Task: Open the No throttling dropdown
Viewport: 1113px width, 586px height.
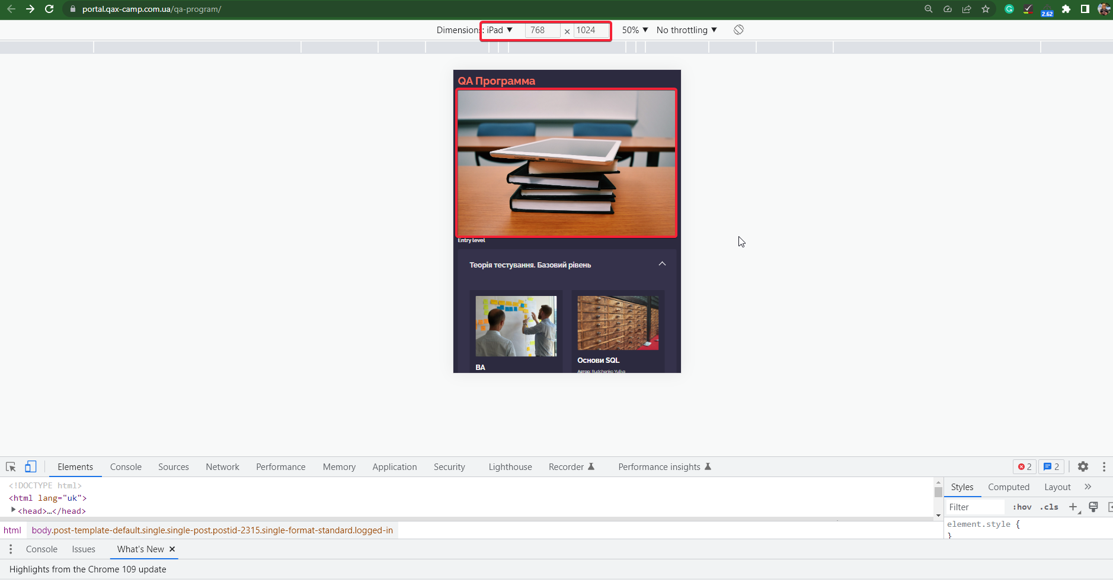Action: [686, 30]
